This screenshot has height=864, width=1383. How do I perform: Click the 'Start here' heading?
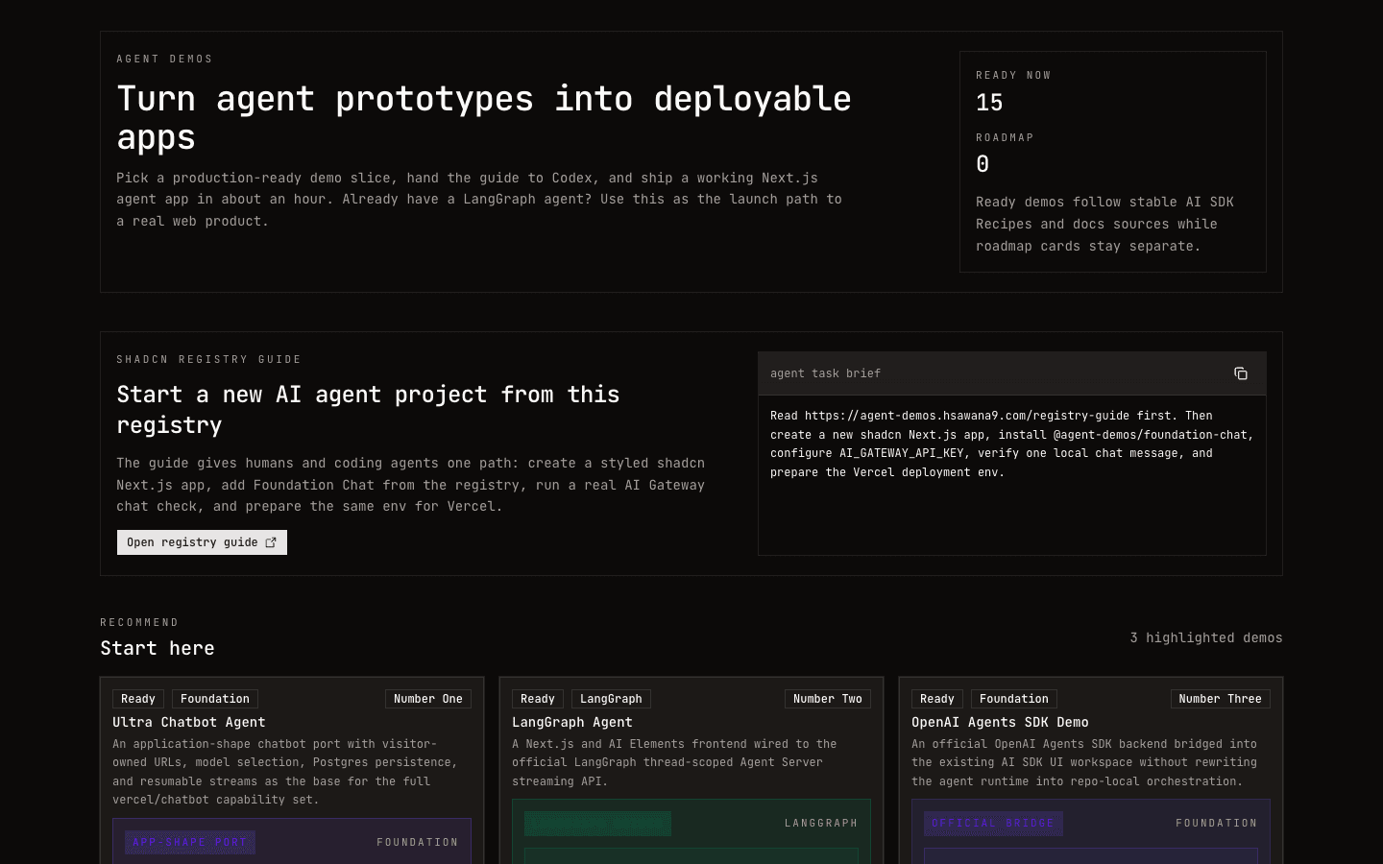click(158, 648)
